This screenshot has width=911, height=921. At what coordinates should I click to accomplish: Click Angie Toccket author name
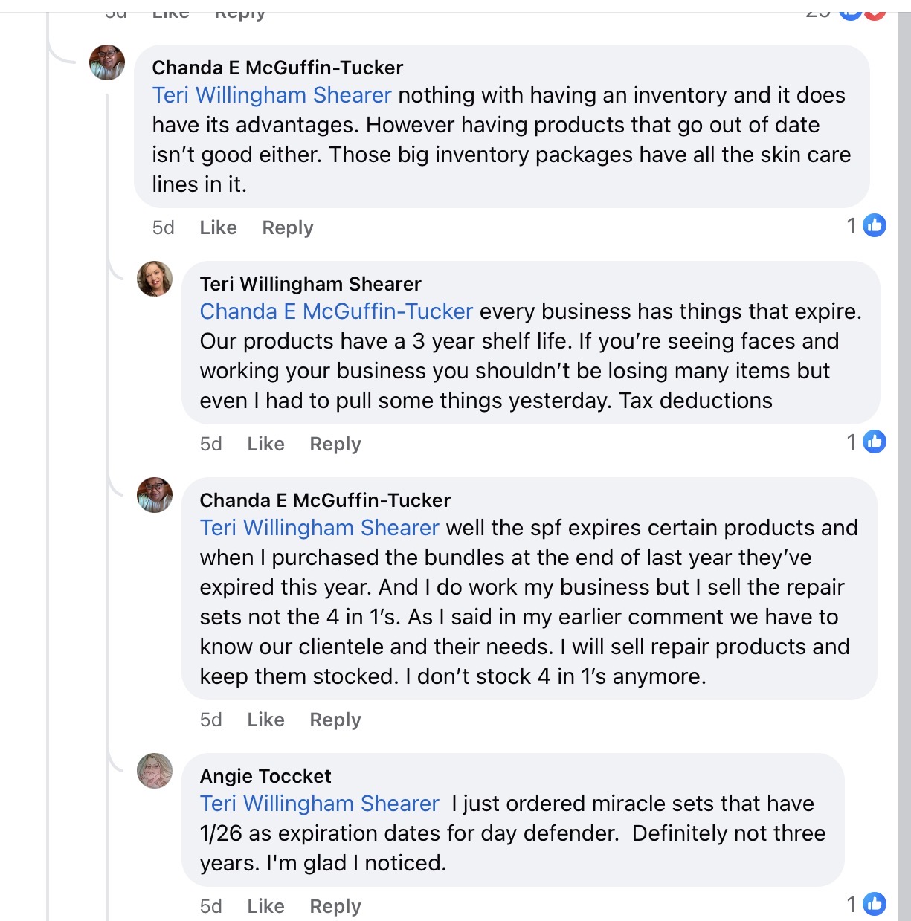click(265, 776)
